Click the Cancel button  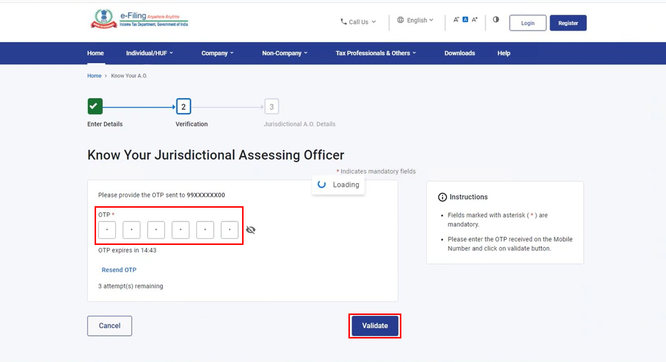coord(109,326)
